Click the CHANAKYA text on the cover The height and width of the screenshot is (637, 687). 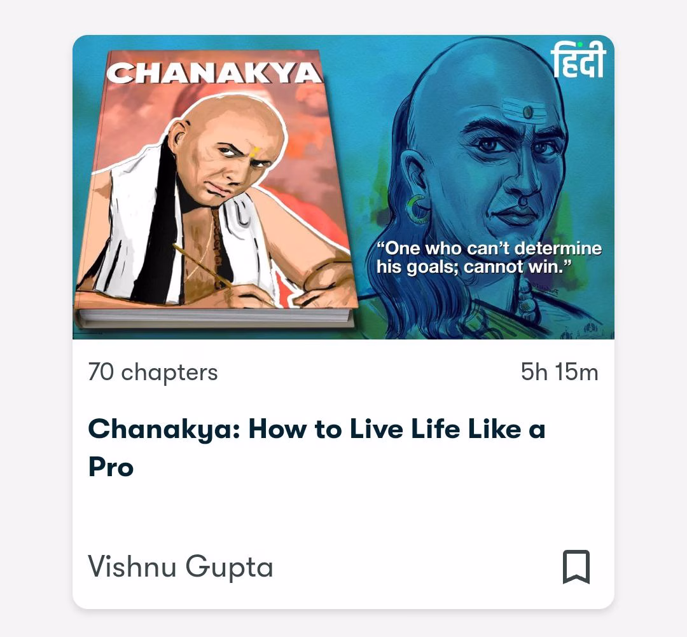pyautogui.click(x=215, y=72)
